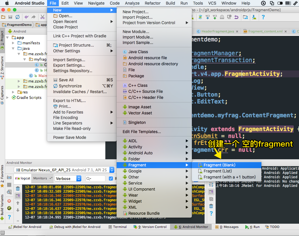
Task: Open the TODO tool window
Action: pyautogui.click(x=272, y=227)
